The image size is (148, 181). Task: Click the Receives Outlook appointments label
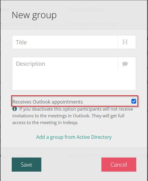(x=47, y=102)
